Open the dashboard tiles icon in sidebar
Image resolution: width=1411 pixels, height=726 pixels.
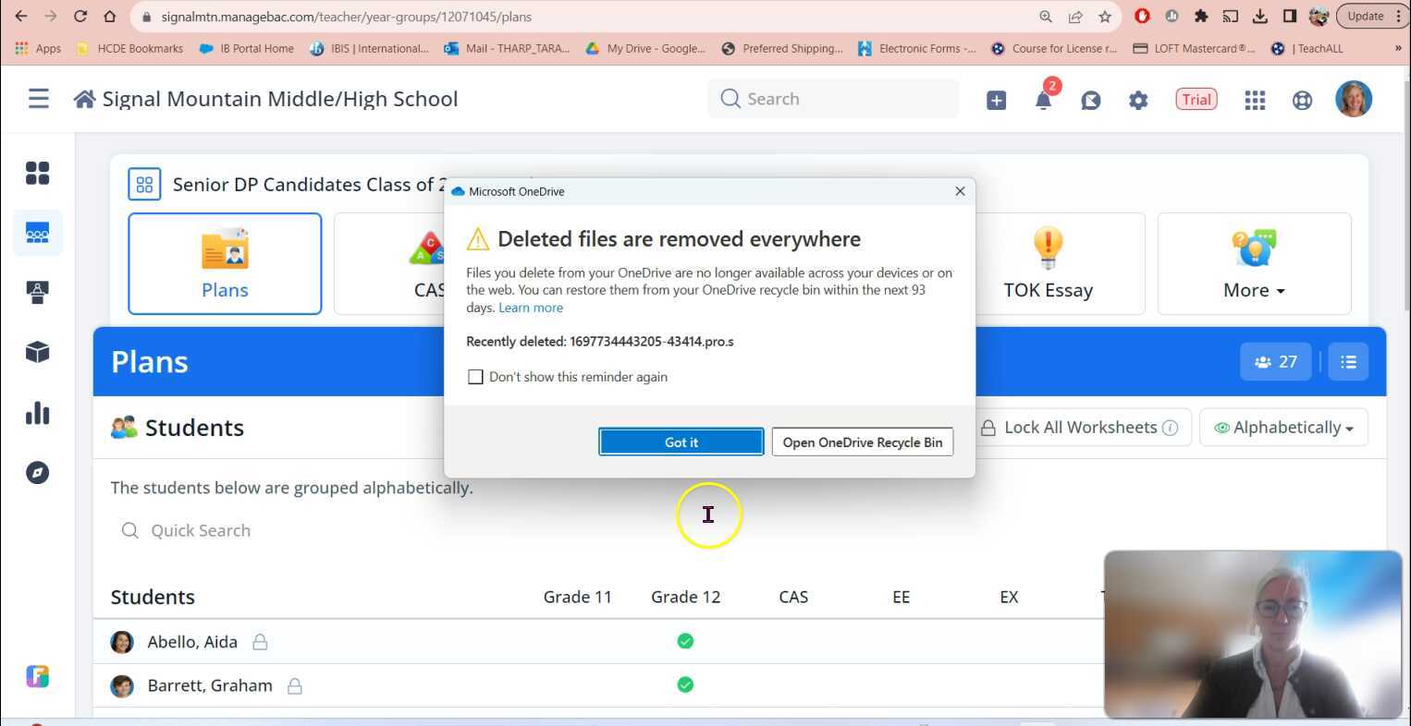(37, 174)
